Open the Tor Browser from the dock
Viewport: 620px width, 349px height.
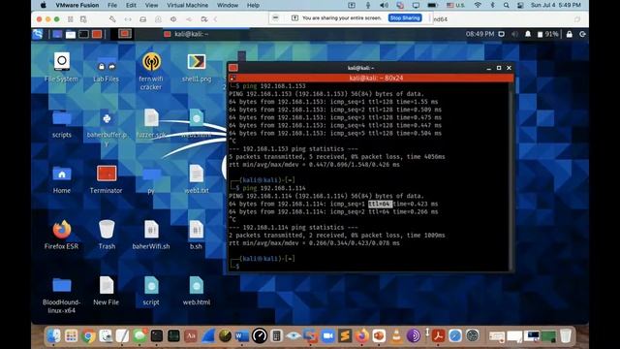tap(414, 336)
